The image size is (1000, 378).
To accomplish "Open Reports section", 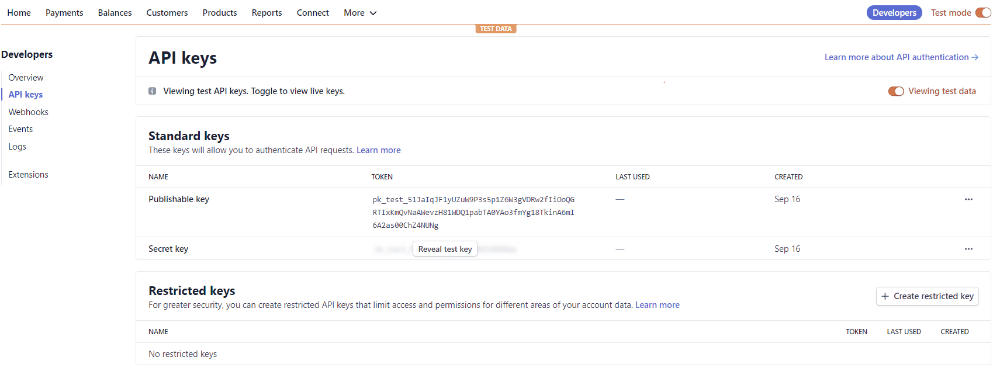I will [267, 13].
